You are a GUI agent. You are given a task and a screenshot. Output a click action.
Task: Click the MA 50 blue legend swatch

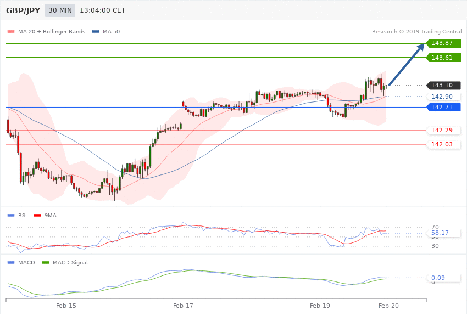pos(96,31)
